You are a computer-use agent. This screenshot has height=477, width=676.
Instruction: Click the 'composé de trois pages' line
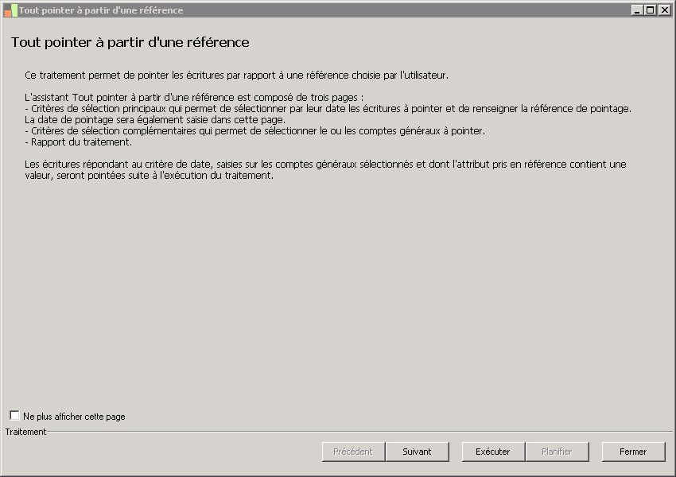(x=194, y=98)
